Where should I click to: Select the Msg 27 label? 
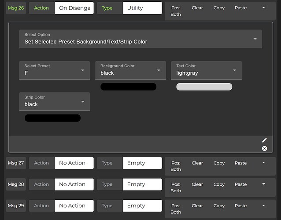click(16, 163)
